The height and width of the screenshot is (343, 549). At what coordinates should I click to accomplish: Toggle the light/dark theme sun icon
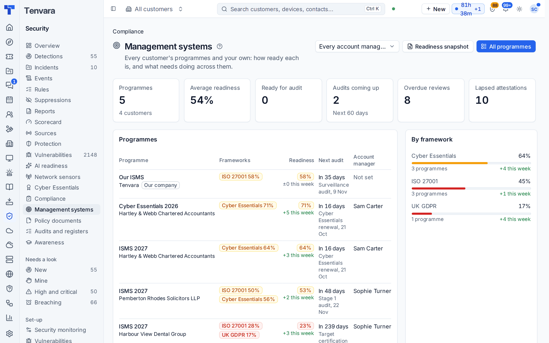[x=520, y=9]
